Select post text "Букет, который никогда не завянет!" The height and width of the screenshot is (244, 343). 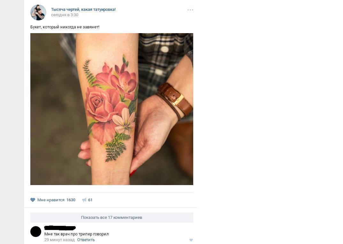[x=65, y=27]
